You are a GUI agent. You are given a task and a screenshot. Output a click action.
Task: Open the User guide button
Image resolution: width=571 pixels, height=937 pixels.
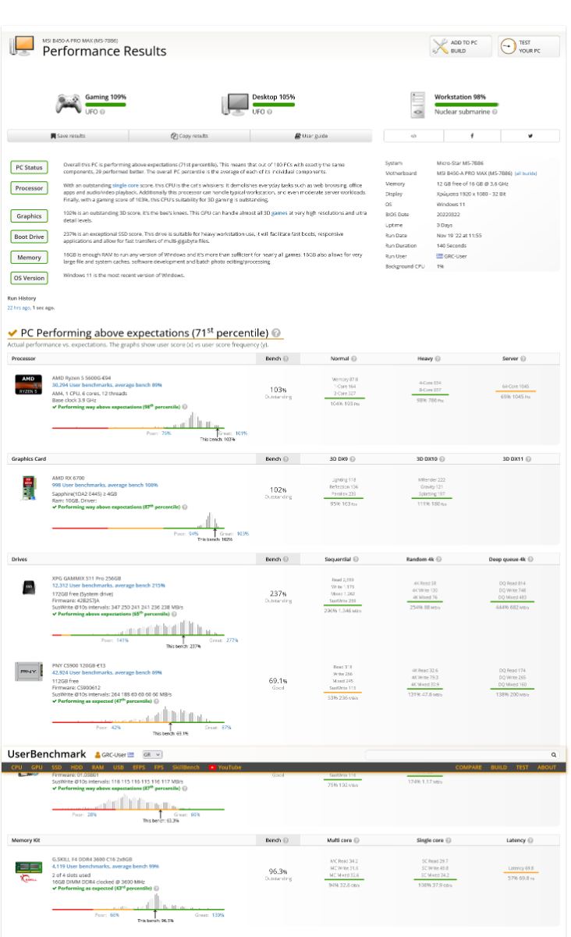pos(311,136)
